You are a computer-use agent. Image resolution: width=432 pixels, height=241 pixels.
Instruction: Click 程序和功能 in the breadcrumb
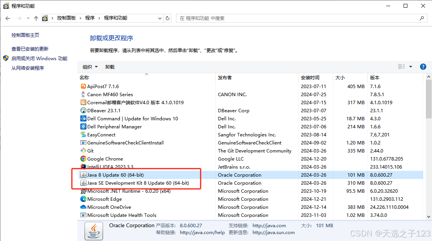[116, 18]
